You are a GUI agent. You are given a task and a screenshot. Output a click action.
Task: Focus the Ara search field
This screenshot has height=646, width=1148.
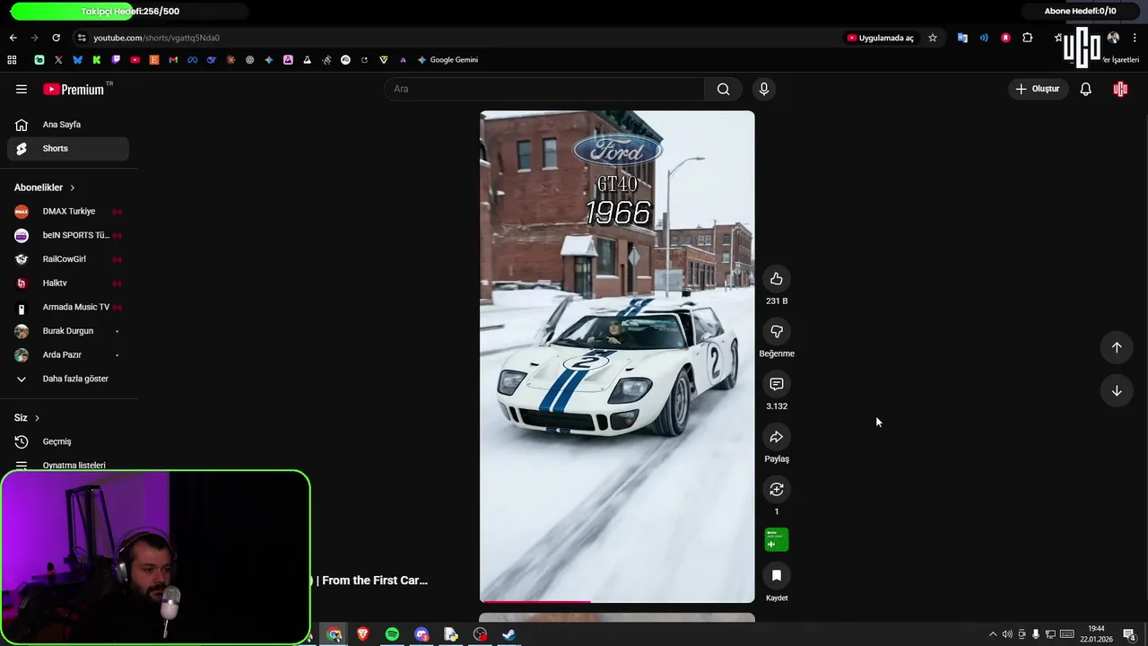click(x=545, y=89)
